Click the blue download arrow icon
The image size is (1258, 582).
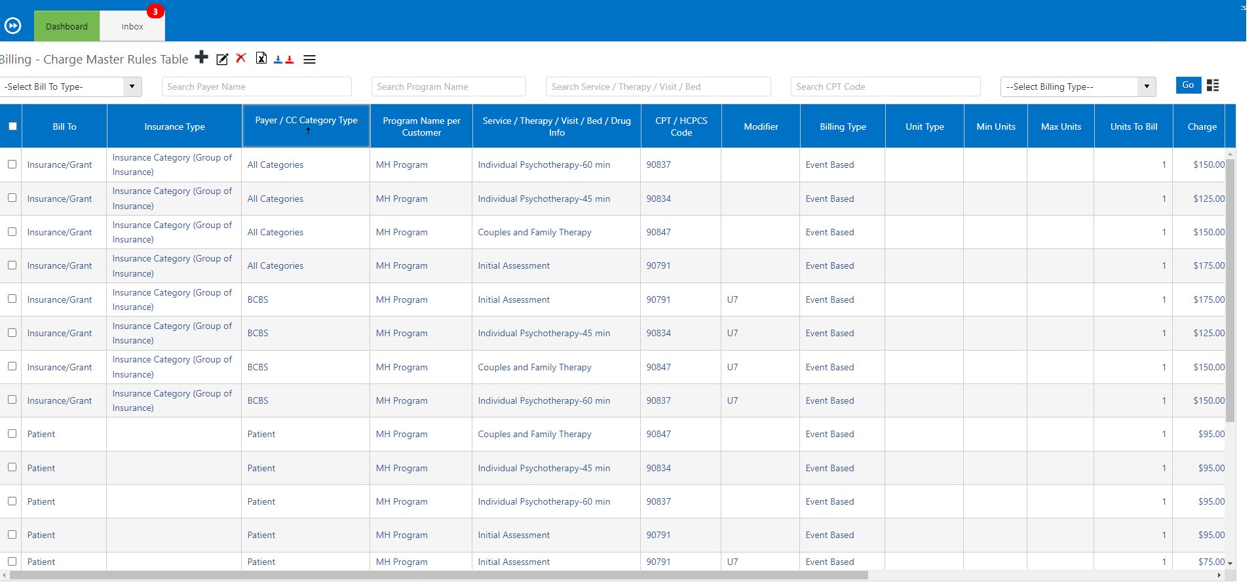[x=278, y=60]
